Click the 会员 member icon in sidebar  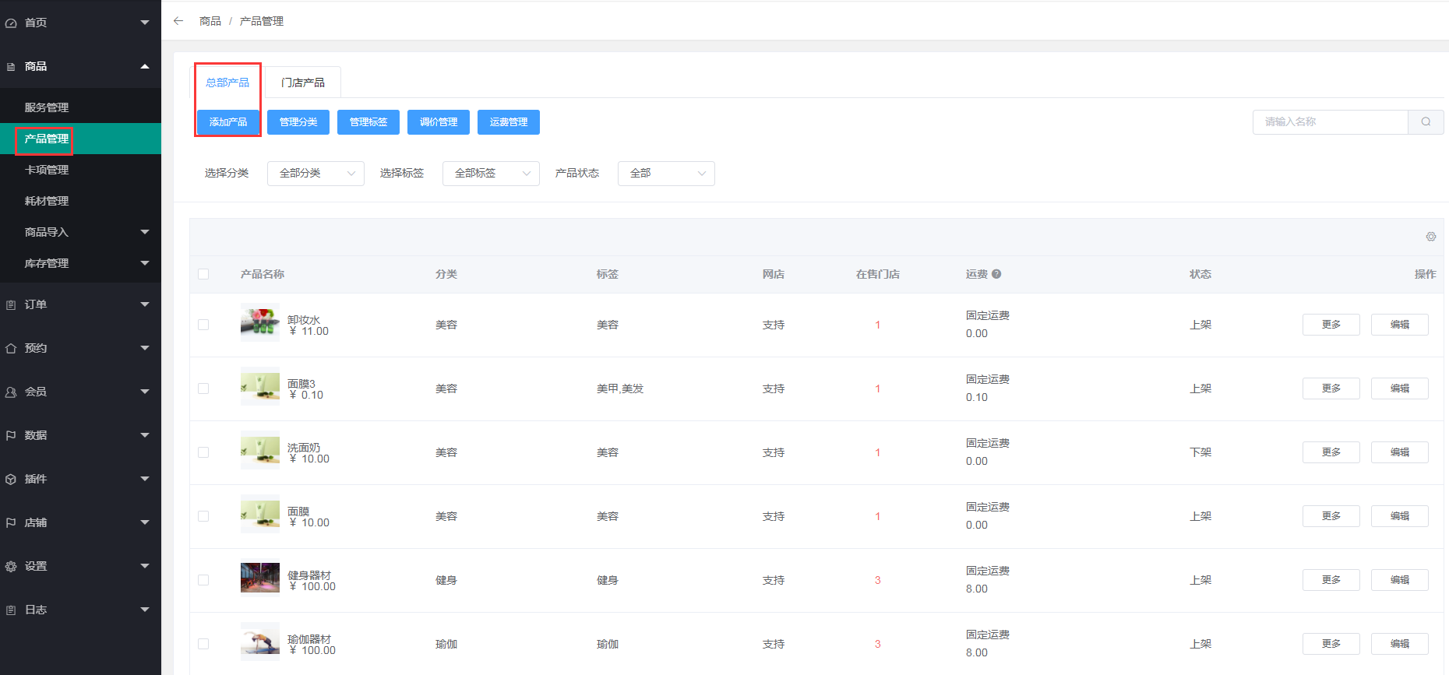(x=11, y=392)
